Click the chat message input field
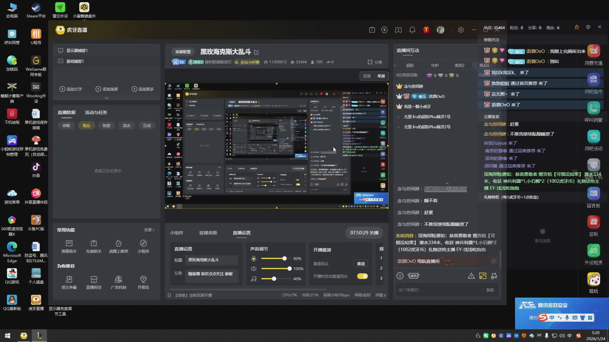Viewport: 609px width, 342px height. [438, 290]
